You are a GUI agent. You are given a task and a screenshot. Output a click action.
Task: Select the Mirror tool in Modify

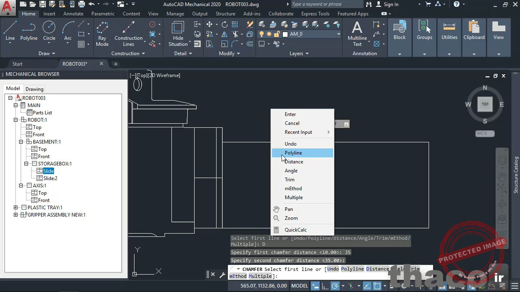224,34
